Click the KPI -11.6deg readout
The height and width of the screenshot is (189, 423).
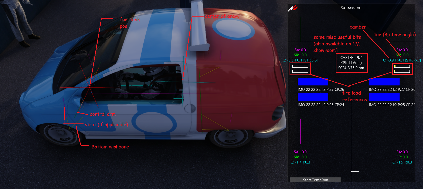pyautogui.click(x=351, y=63)
